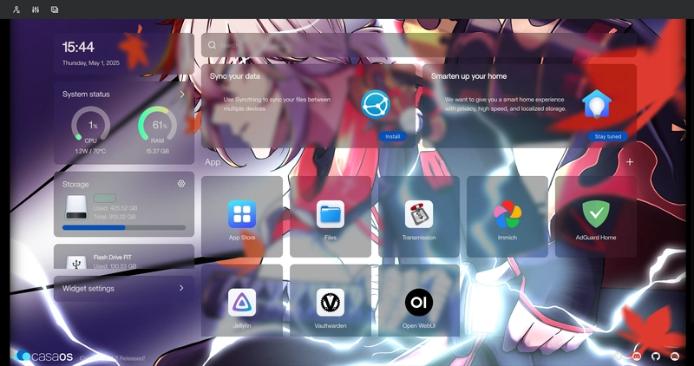Click the search magnifier icon
The image size is (694, 366).
coord(212,45)
